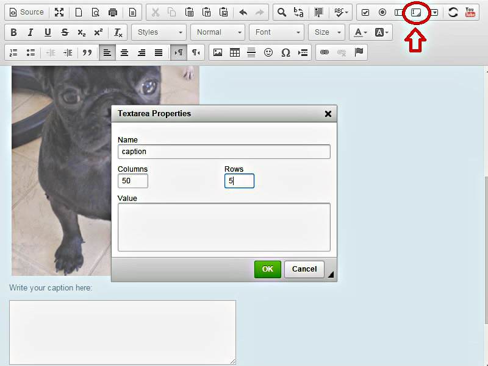The width and height of the screenshot is (488, 366).
Task: Click the OK button in Textarea Properties
Action: pyautogui.click(x=268, y=269)
